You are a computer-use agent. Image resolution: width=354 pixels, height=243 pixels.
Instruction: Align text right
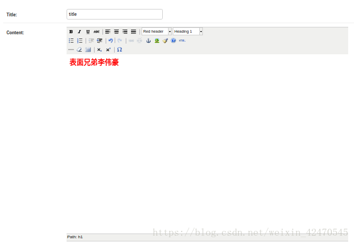pos(125,32)
